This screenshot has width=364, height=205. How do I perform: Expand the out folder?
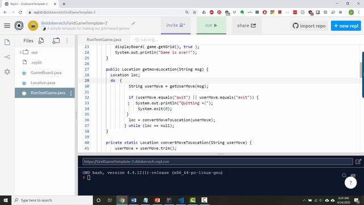click(20, 52)
